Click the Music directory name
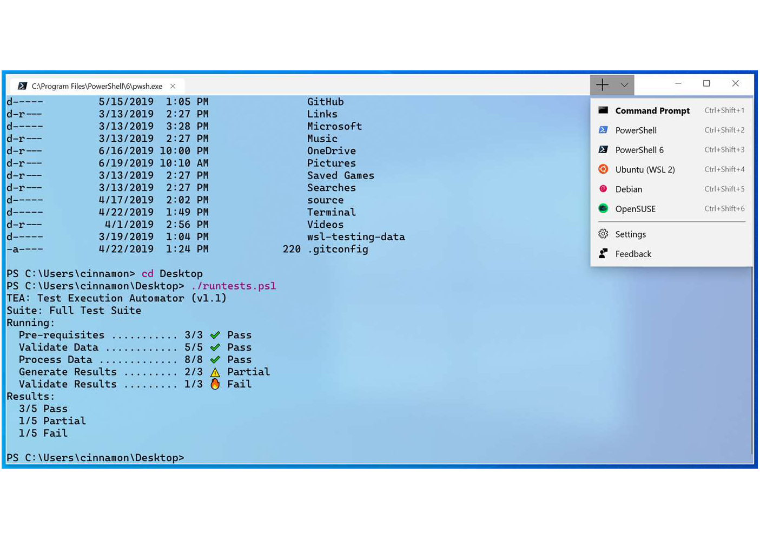This screenshot has width=760, height=539. 322,139
